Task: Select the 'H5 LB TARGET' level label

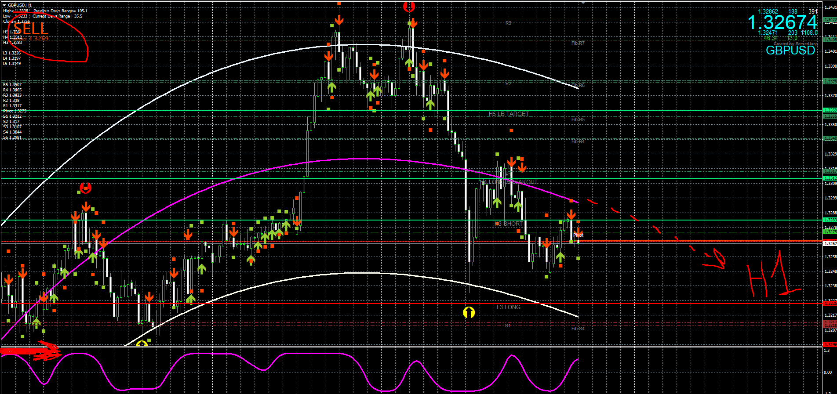Action: pyautogui.click(x=509, y=114)
